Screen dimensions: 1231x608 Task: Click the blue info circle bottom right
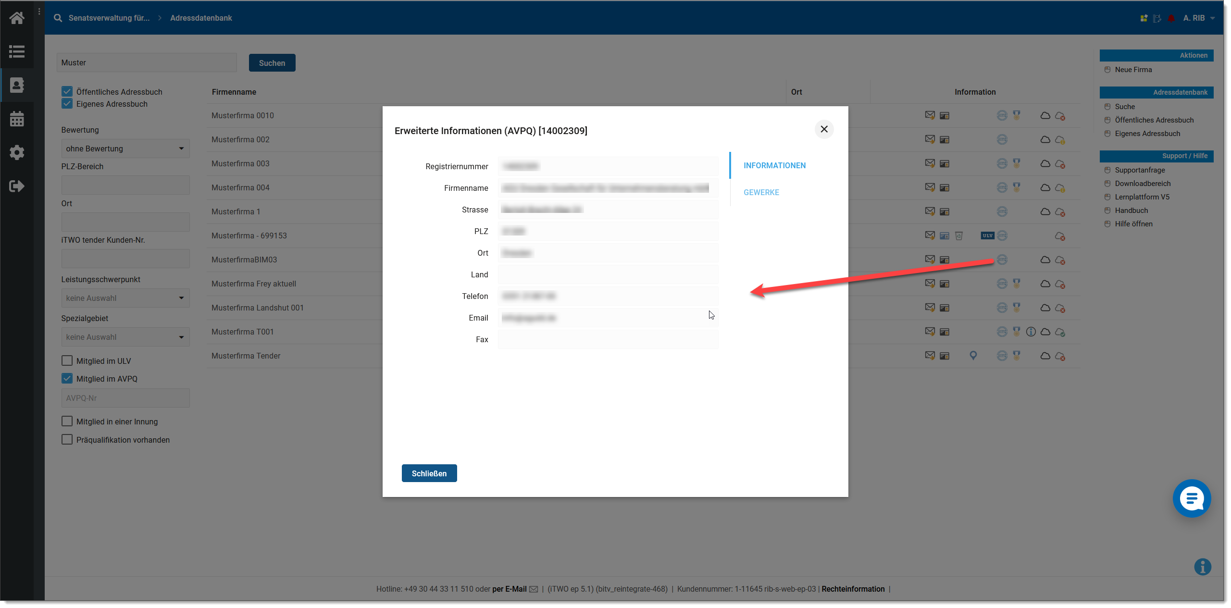click(1203, 567)
